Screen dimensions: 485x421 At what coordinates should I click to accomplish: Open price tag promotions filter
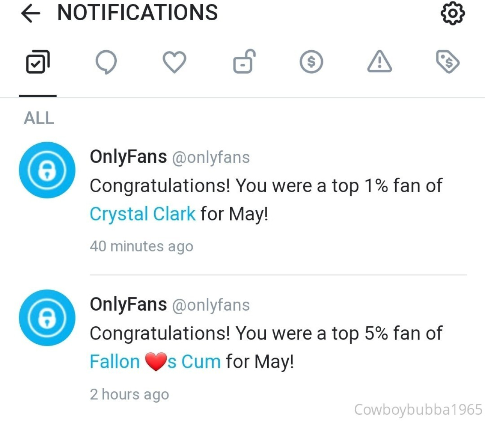448,62
